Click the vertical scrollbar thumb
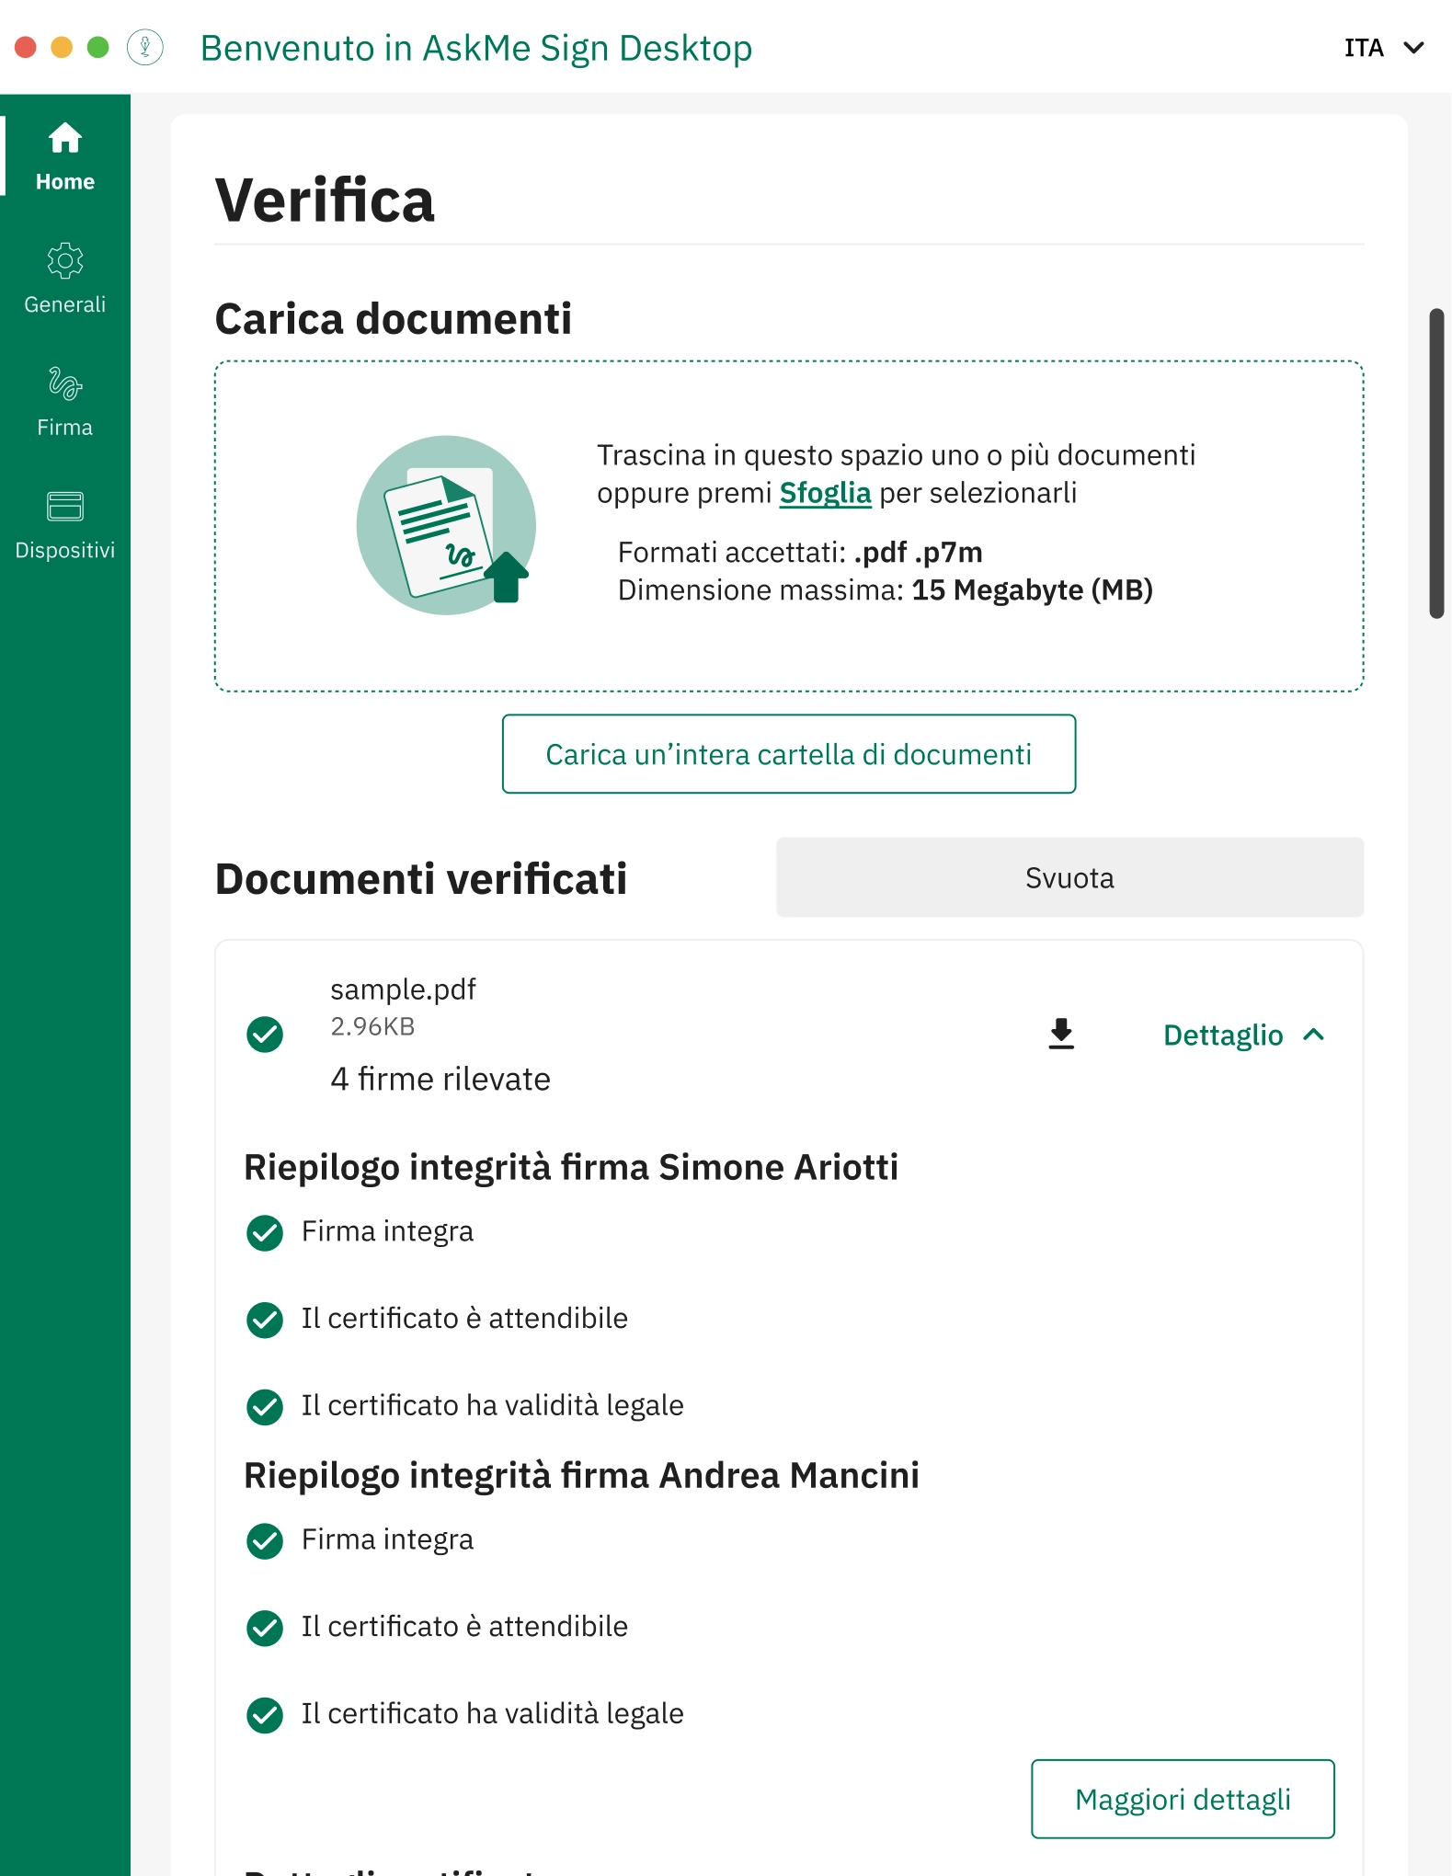Image resolution: width=1452 pixels, height=1876 pixels. click(1436, 463)
